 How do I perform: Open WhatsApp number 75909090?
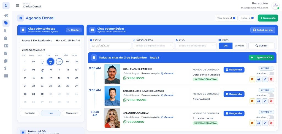[134, 122]
